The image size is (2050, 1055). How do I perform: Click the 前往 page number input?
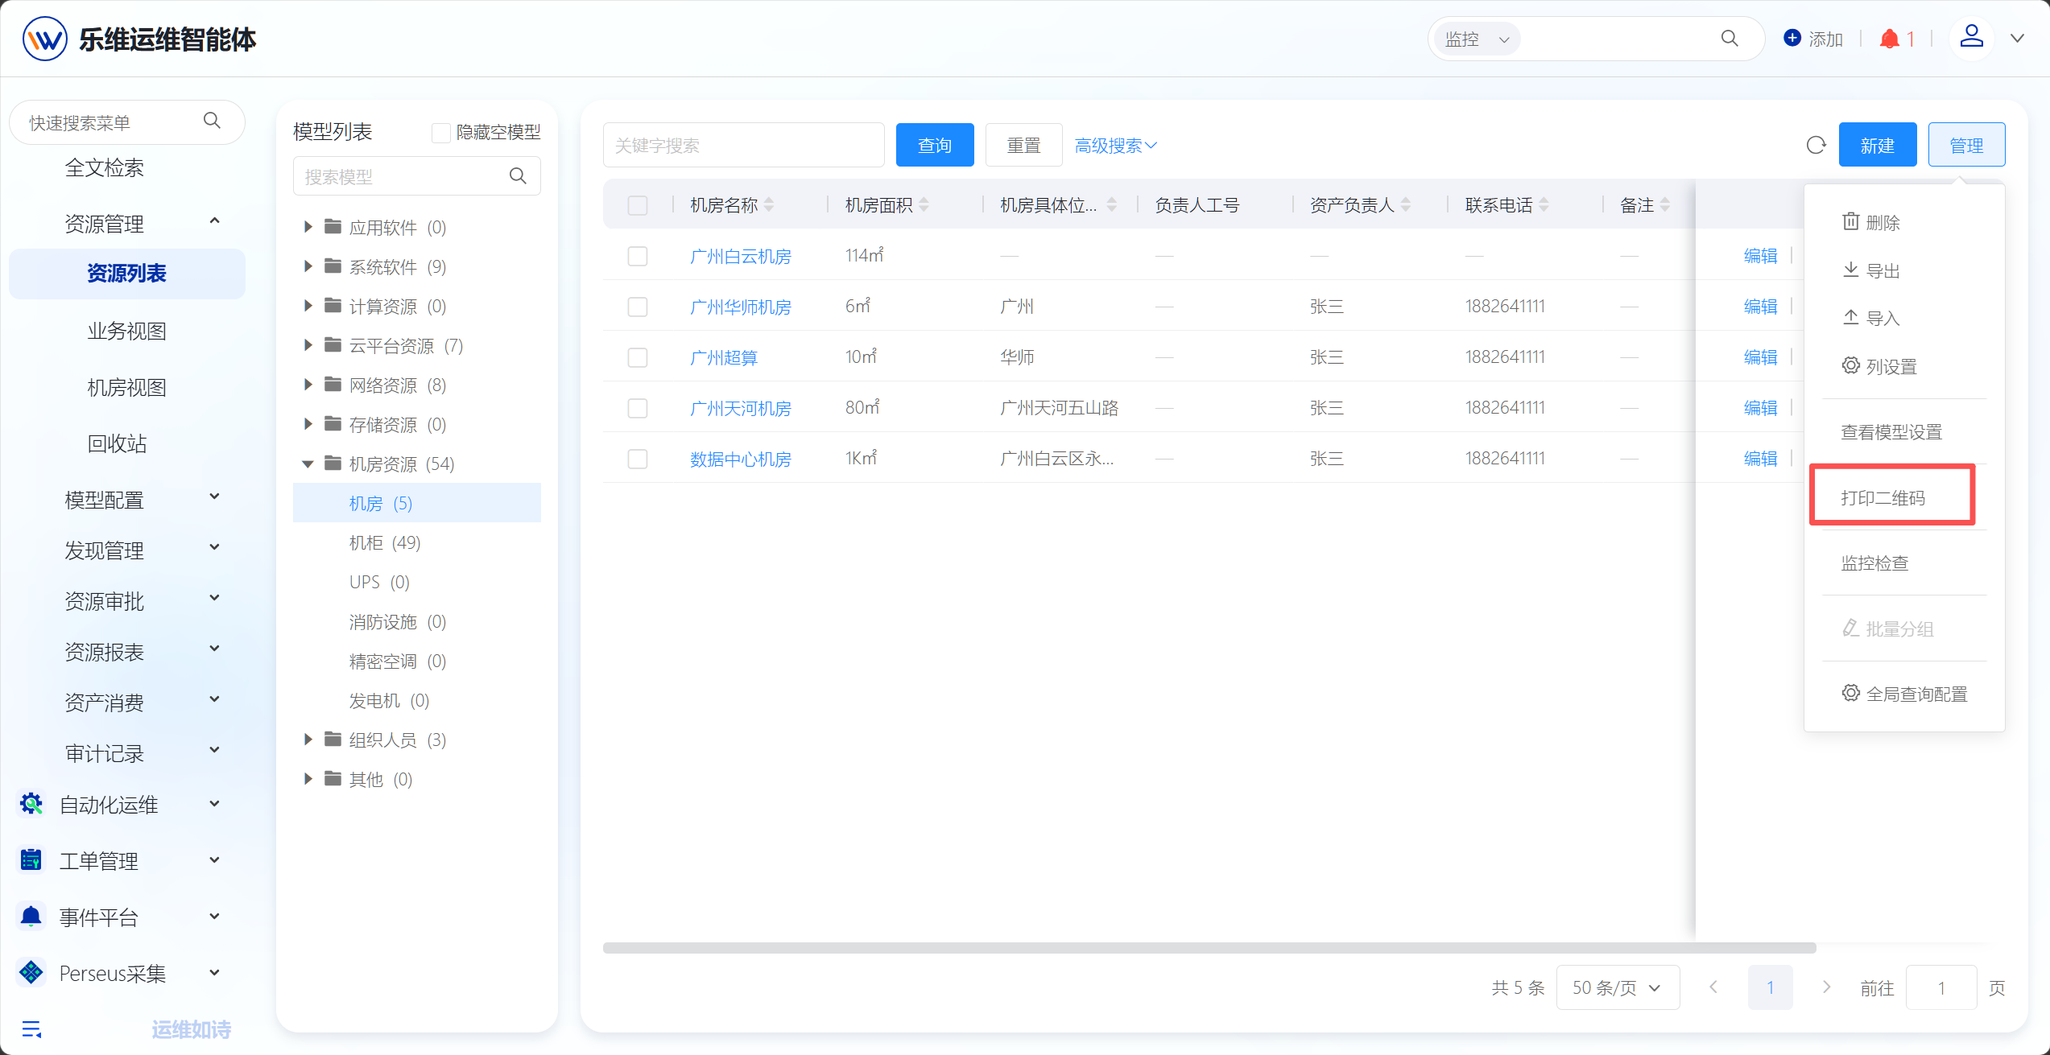pos(1941,987)
